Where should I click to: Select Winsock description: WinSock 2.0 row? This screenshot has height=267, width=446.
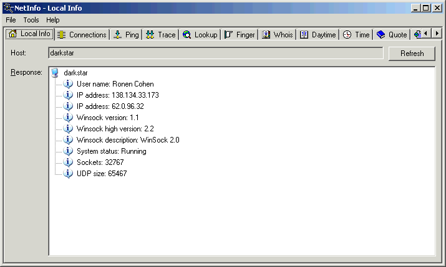coord(128,139)
